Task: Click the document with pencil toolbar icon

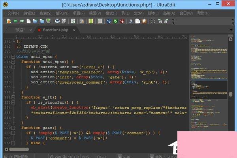Action: pyautogui.click(x=82, y=21)
